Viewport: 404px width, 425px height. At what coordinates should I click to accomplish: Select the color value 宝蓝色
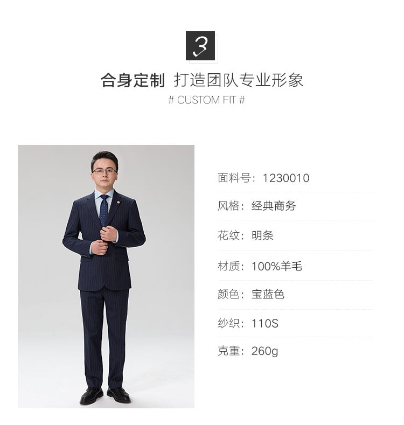coord(268,294)
